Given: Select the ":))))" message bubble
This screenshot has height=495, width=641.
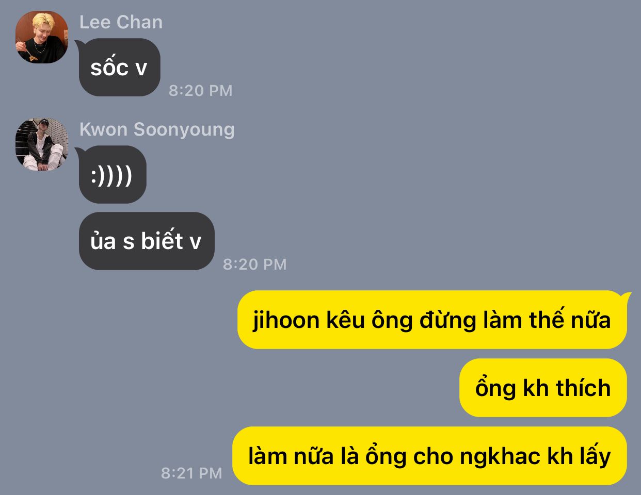Looking at the screenshot, I should (x=113, y=175).
